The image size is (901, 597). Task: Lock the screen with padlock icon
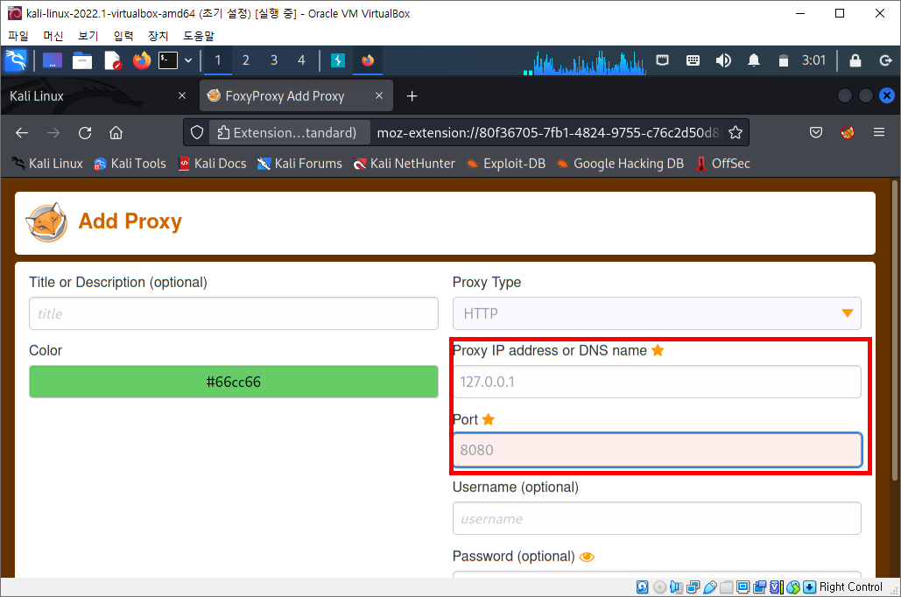(x=855, y=60)
